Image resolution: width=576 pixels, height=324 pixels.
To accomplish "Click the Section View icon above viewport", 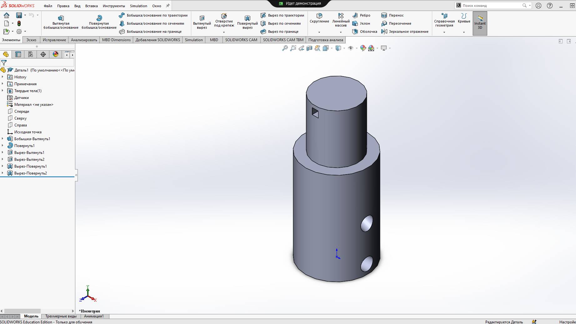I will pyautogui.click(x=309, y=48).
